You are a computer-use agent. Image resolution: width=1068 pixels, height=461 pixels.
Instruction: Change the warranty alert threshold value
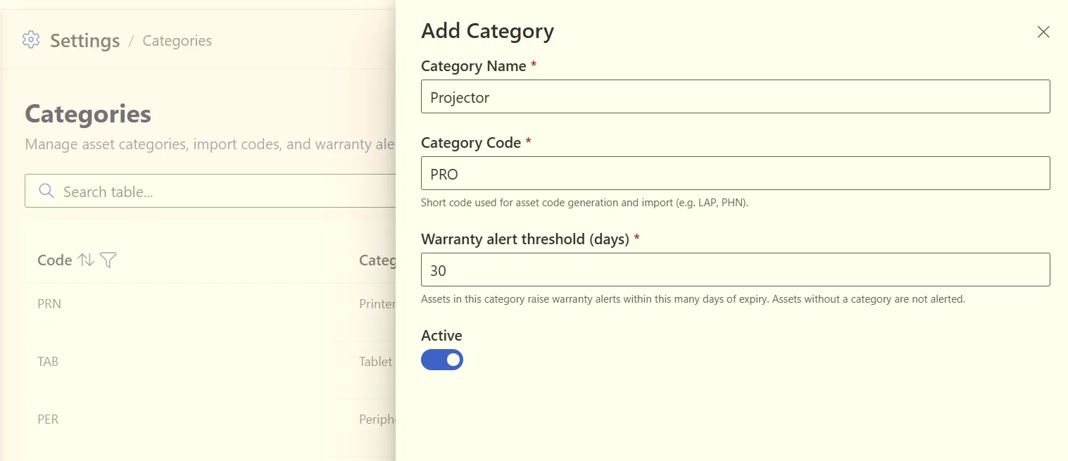click(x=735, y=270)
